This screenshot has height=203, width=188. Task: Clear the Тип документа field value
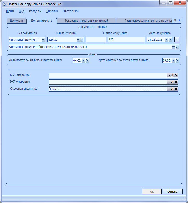82,40
